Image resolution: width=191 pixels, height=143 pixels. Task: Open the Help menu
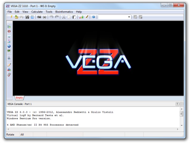coord(79,12)
